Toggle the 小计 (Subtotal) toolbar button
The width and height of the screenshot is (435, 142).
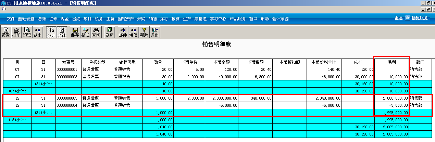tap(51, 32)
